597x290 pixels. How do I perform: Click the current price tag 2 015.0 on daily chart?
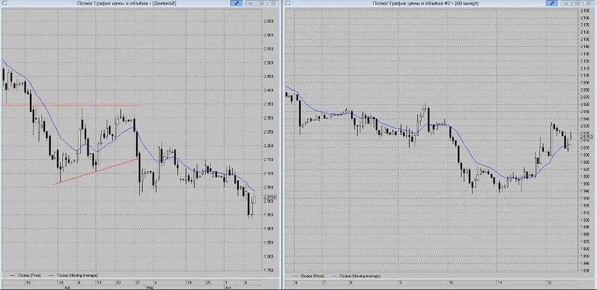pos(269,197)
